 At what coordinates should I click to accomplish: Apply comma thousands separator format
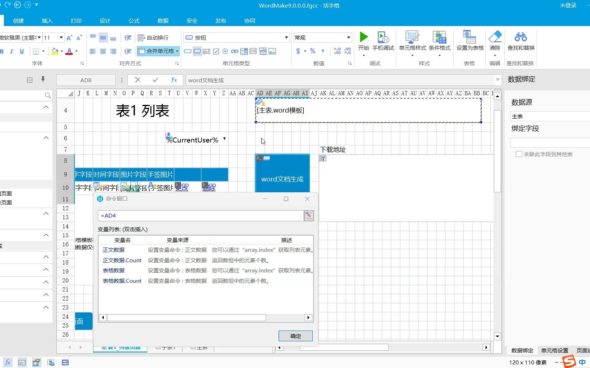[x=322, y=51]
